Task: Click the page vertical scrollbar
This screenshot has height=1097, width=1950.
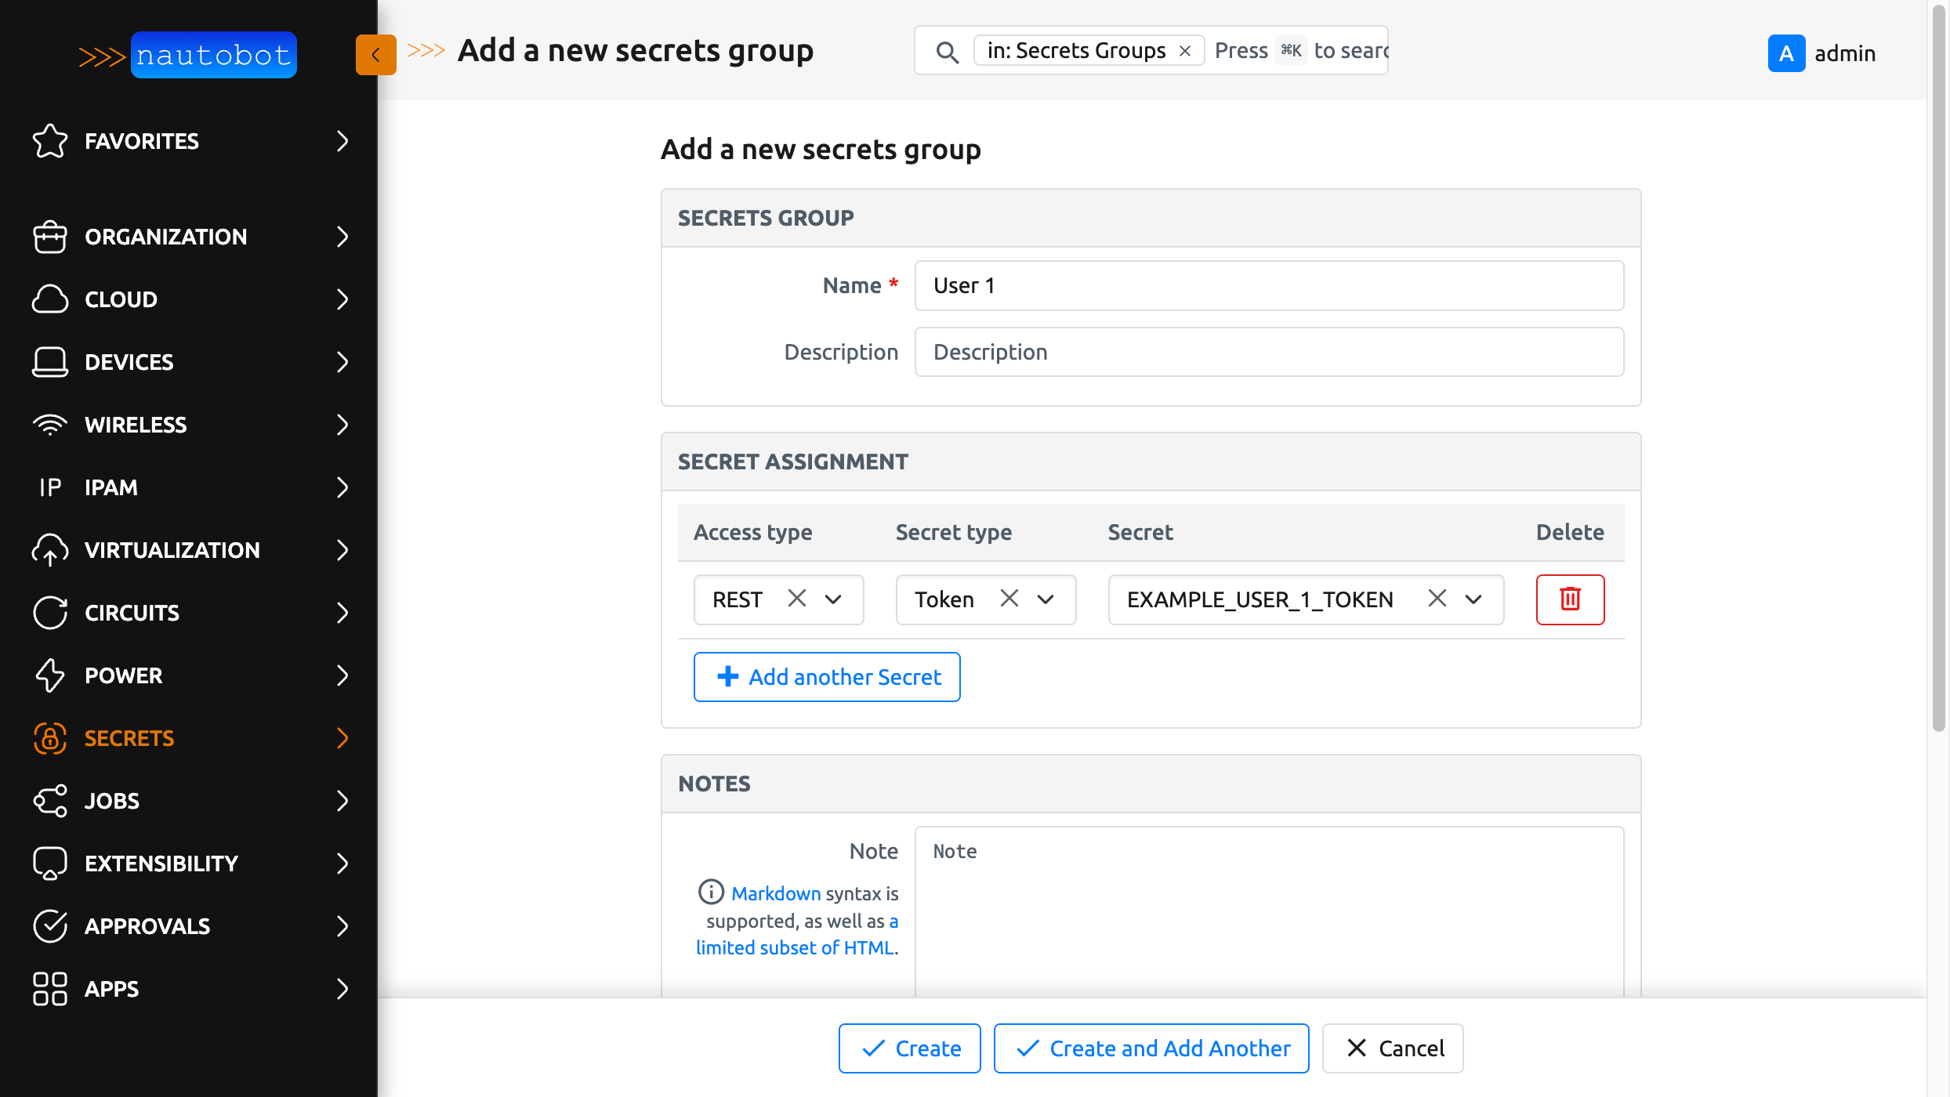Action: coord(1938,368)
